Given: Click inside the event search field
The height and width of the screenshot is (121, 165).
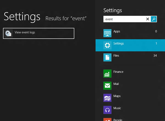Looking at the screenshot, I should (124, 19).
